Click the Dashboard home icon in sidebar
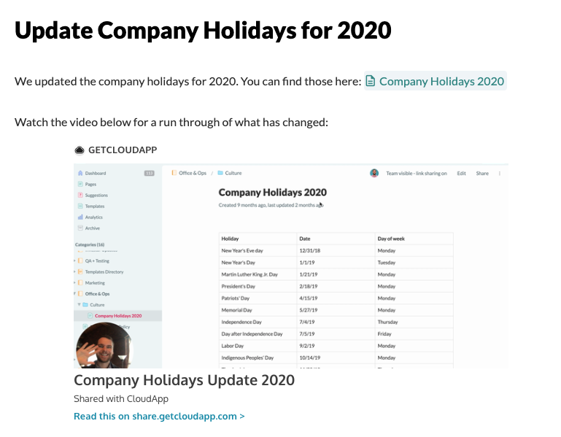561x437 pixels. [x=80, y=173]
